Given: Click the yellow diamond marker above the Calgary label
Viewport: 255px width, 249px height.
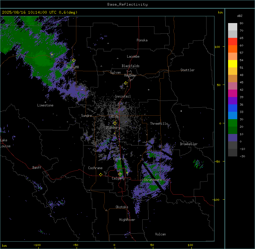Looking at the screenshot, I should tap(120, 174).
